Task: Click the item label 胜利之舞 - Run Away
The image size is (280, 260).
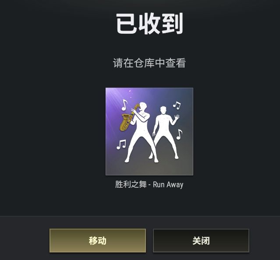Action: (x=149, y=185)
